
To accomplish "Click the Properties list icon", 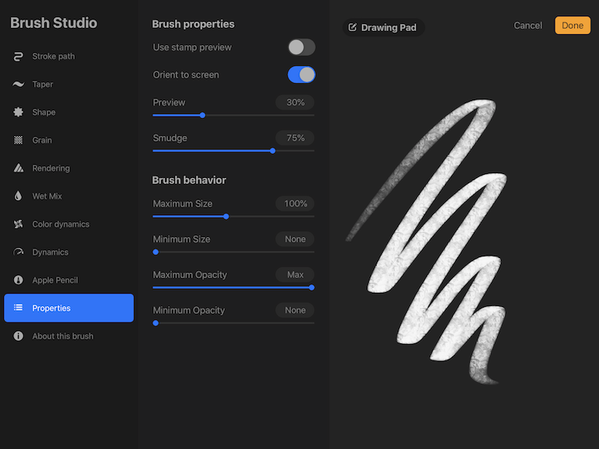I will tap(18, 308).
